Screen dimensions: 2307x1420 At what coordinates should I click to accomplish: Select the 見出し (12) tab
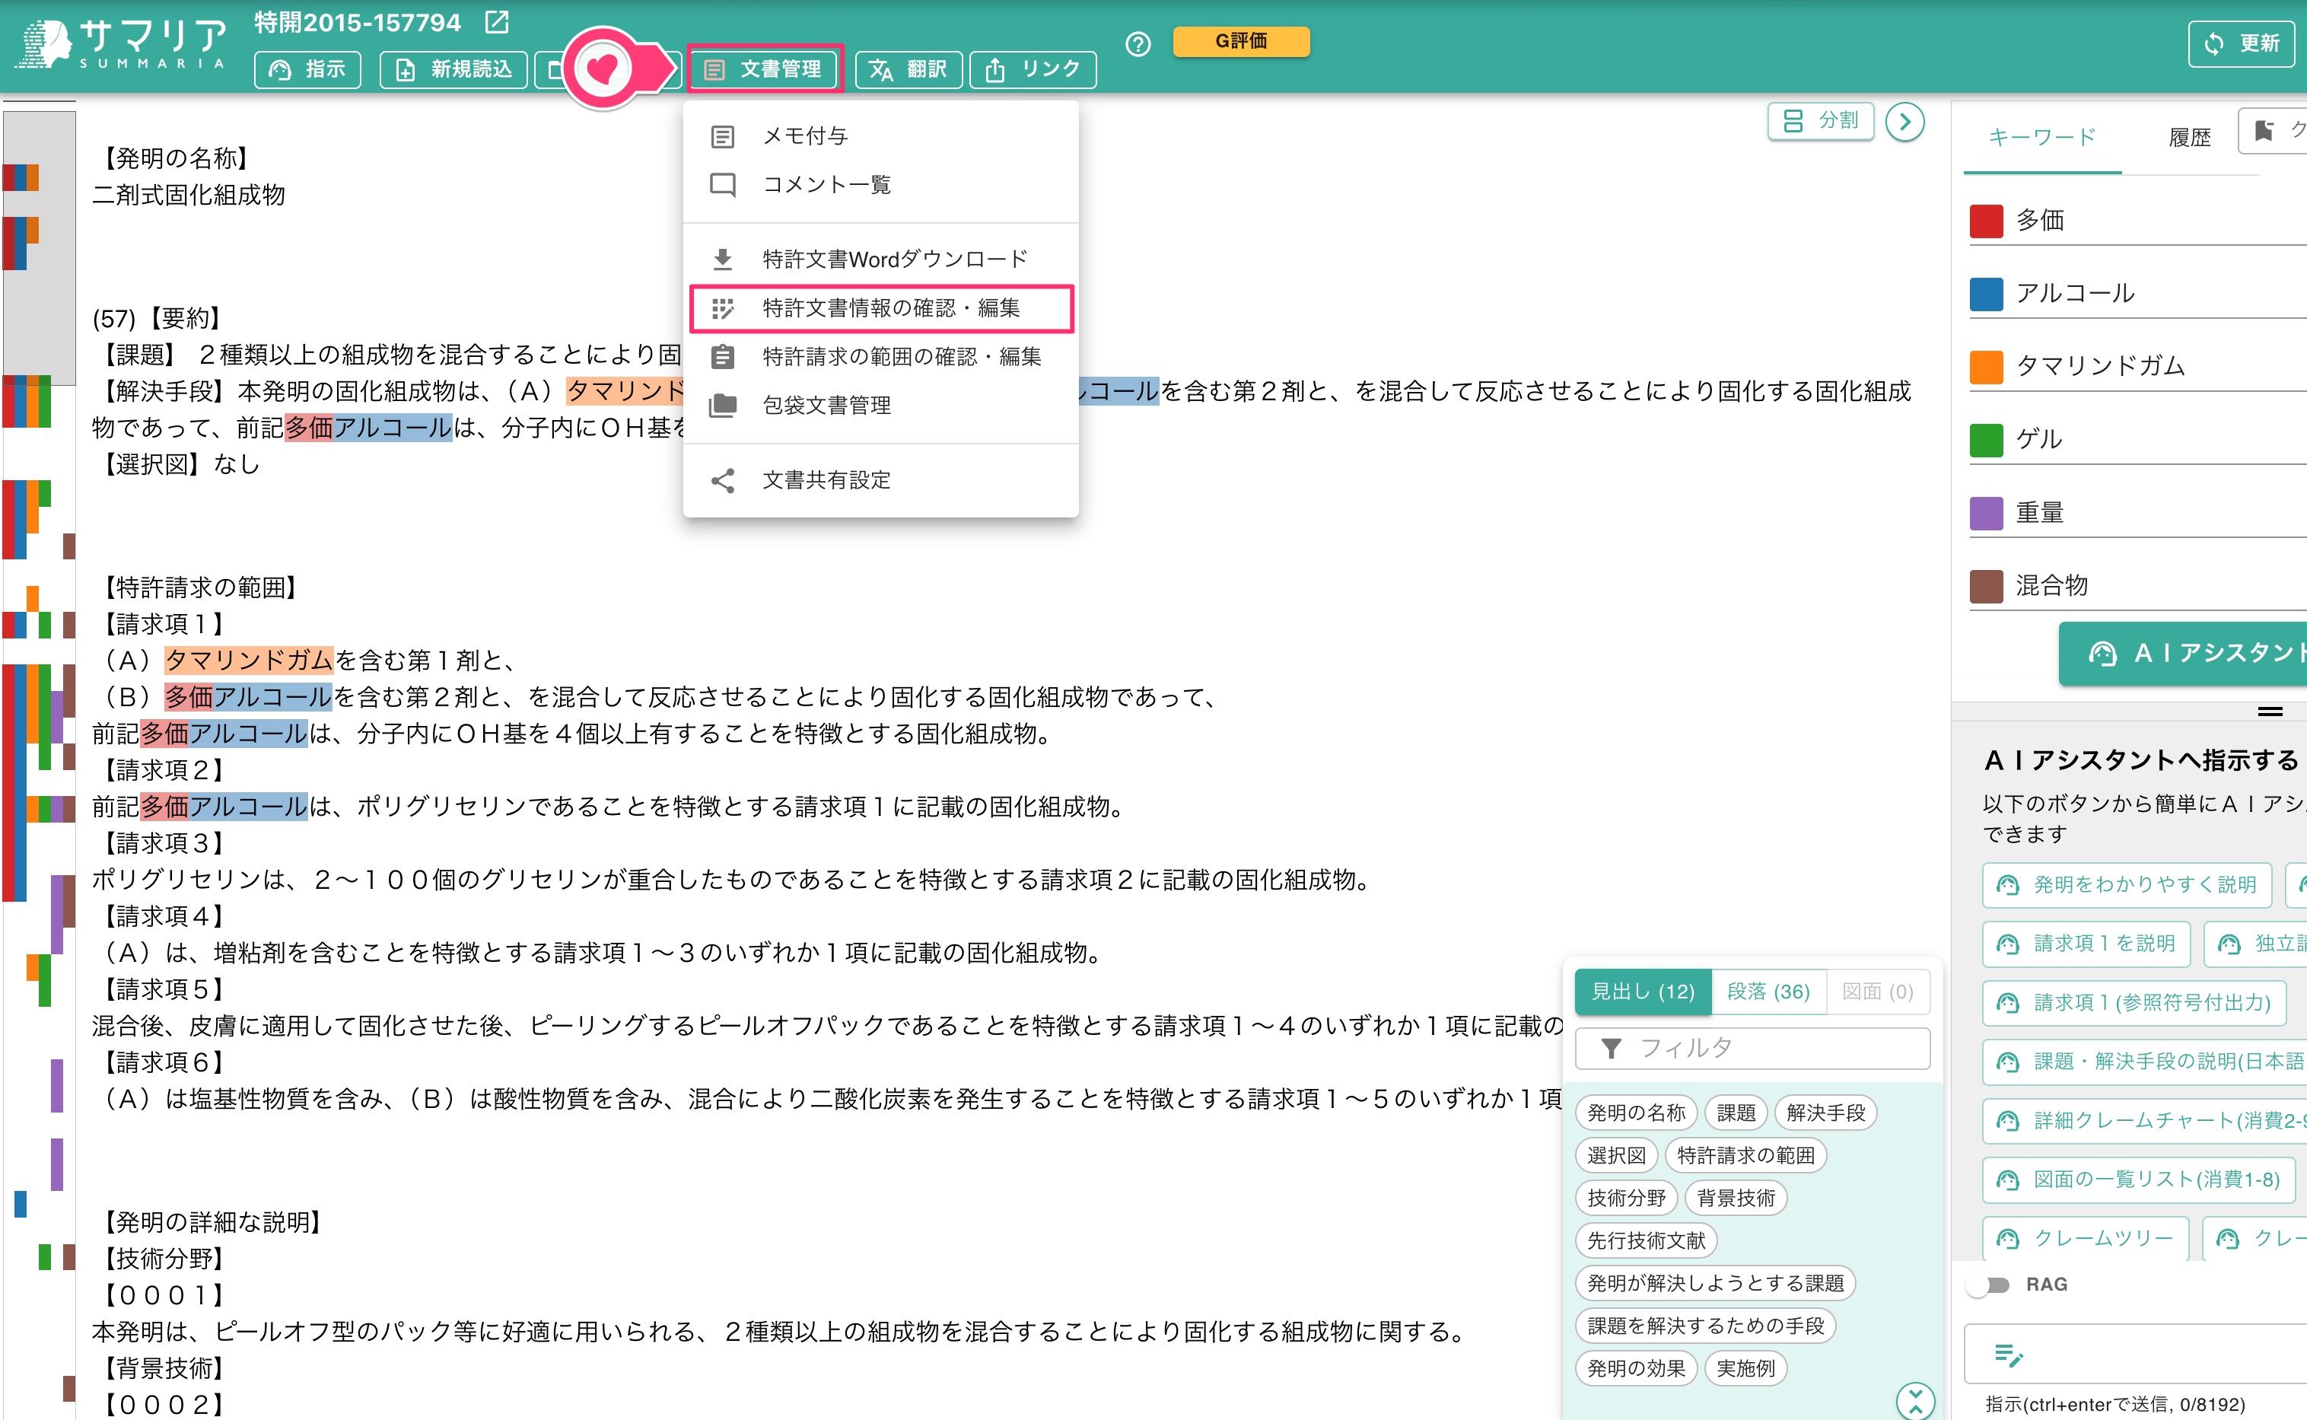[x=1642, y=992]
